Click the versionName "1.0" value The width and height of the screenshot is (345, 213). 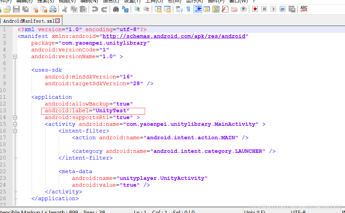coord(108,56)
